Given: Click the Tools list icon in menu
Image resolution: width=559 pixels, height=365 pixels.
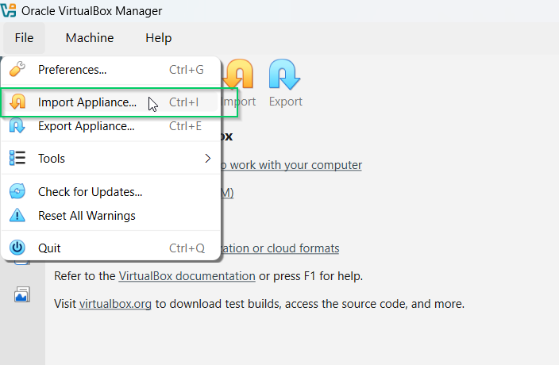Looking at the screenshot, I should (17, 158).
